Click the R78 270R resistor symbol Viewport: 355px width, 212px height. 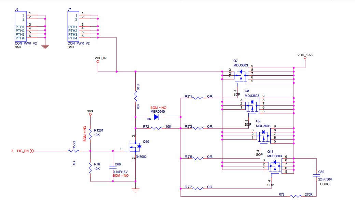coord(295,196)
